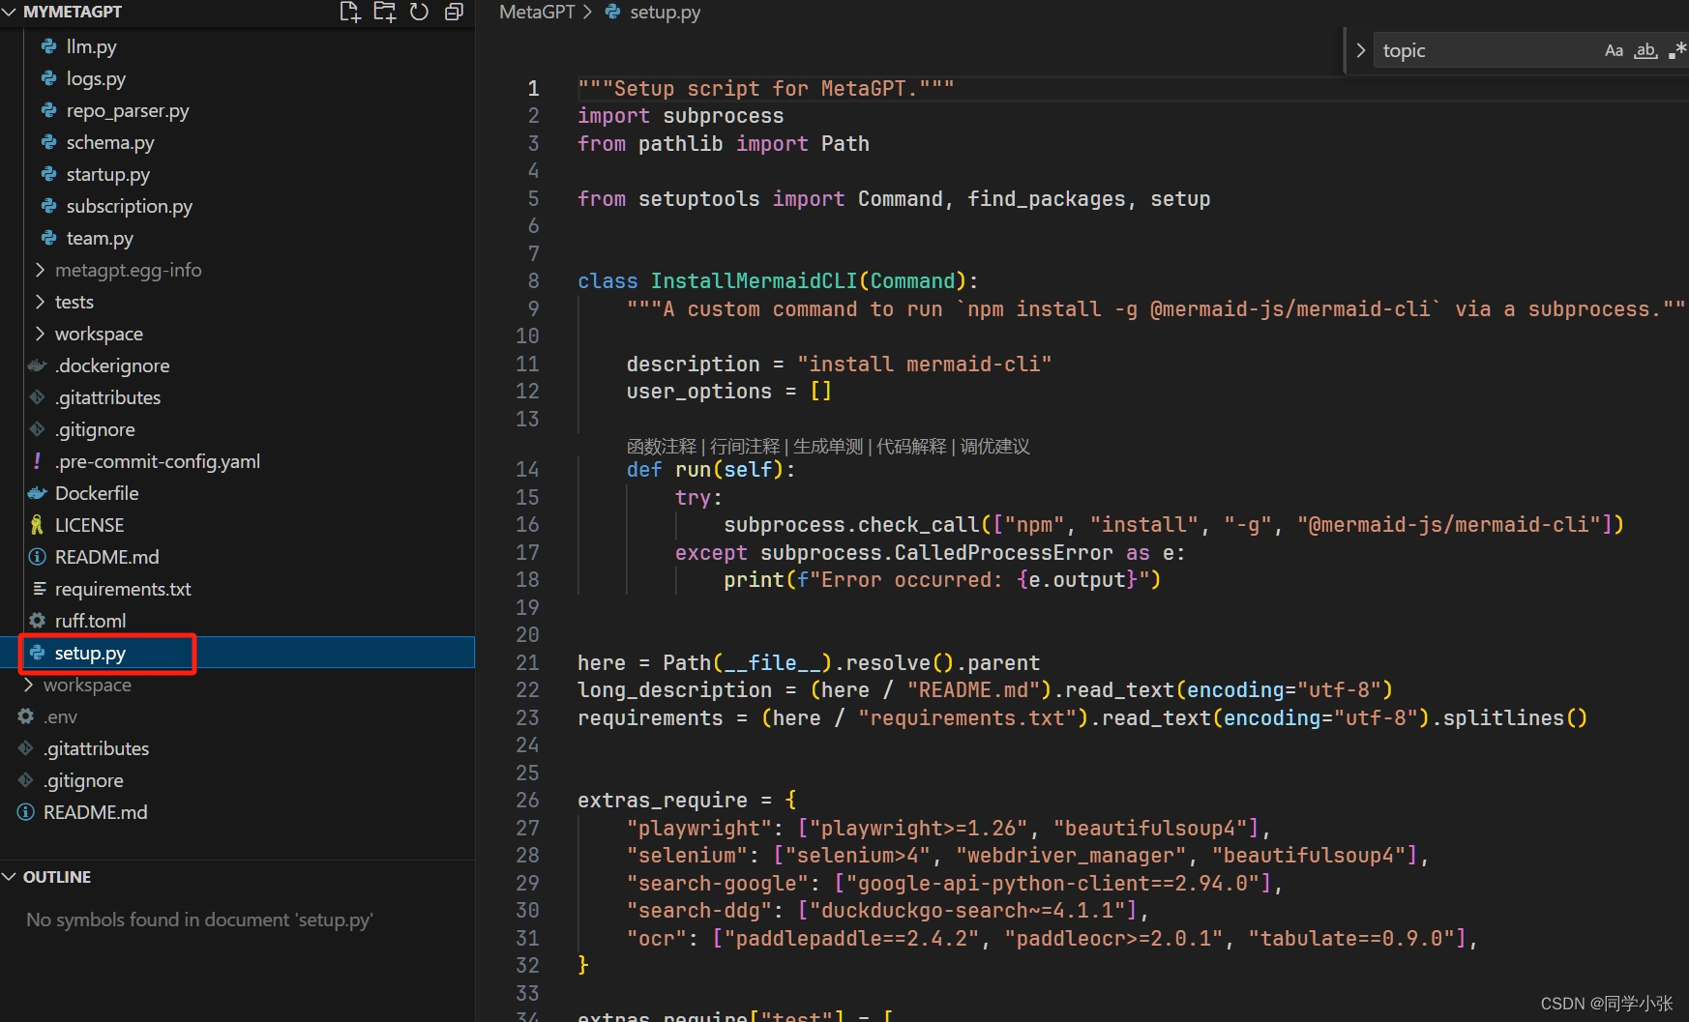
Task: Click line number 26 in the gutter
Action: (527, 801)
